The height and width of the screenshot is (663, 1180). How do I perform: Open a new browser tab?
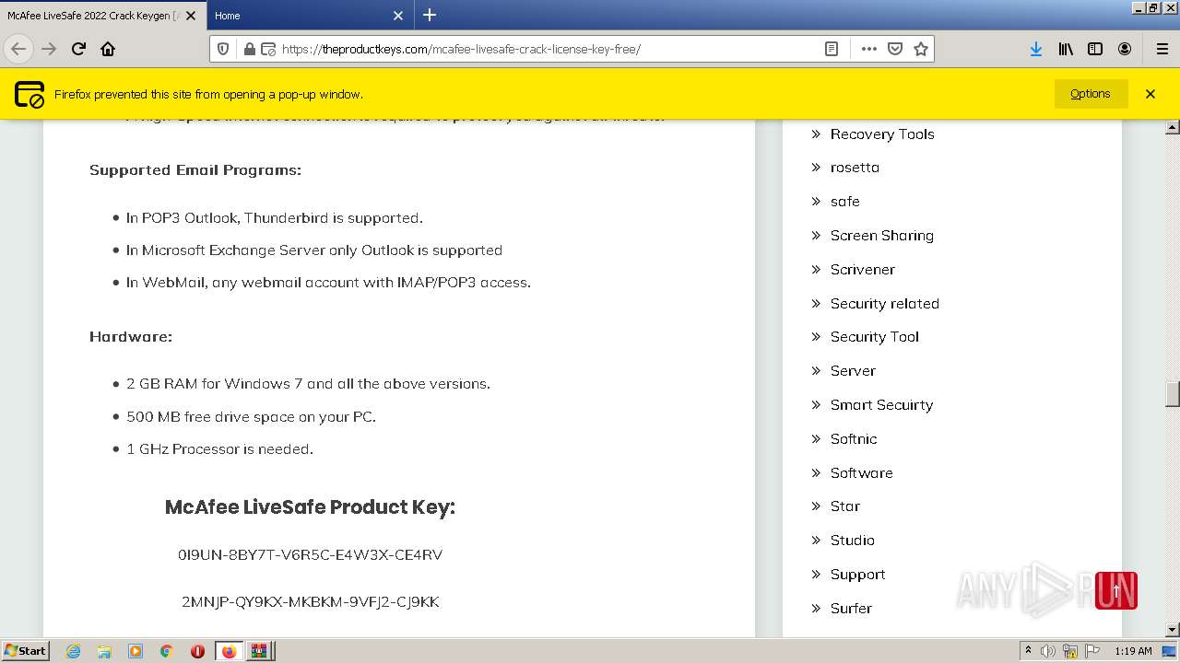pos(430,15)
